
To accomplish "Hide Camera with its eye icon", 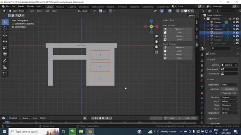I will pos(234,22).
